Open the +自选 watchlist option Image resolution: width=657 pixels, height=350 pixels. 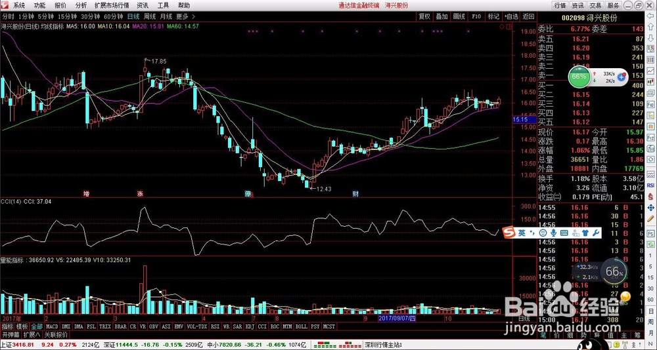[x=510, y=17]
